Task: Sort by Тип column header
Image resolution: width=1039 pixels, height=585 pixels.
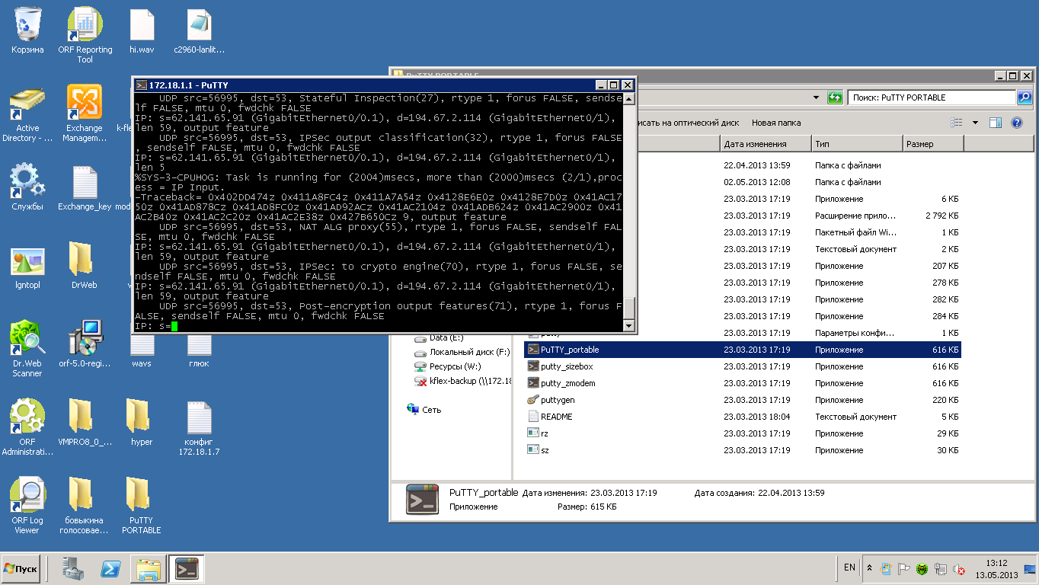Action: (856, 144)
